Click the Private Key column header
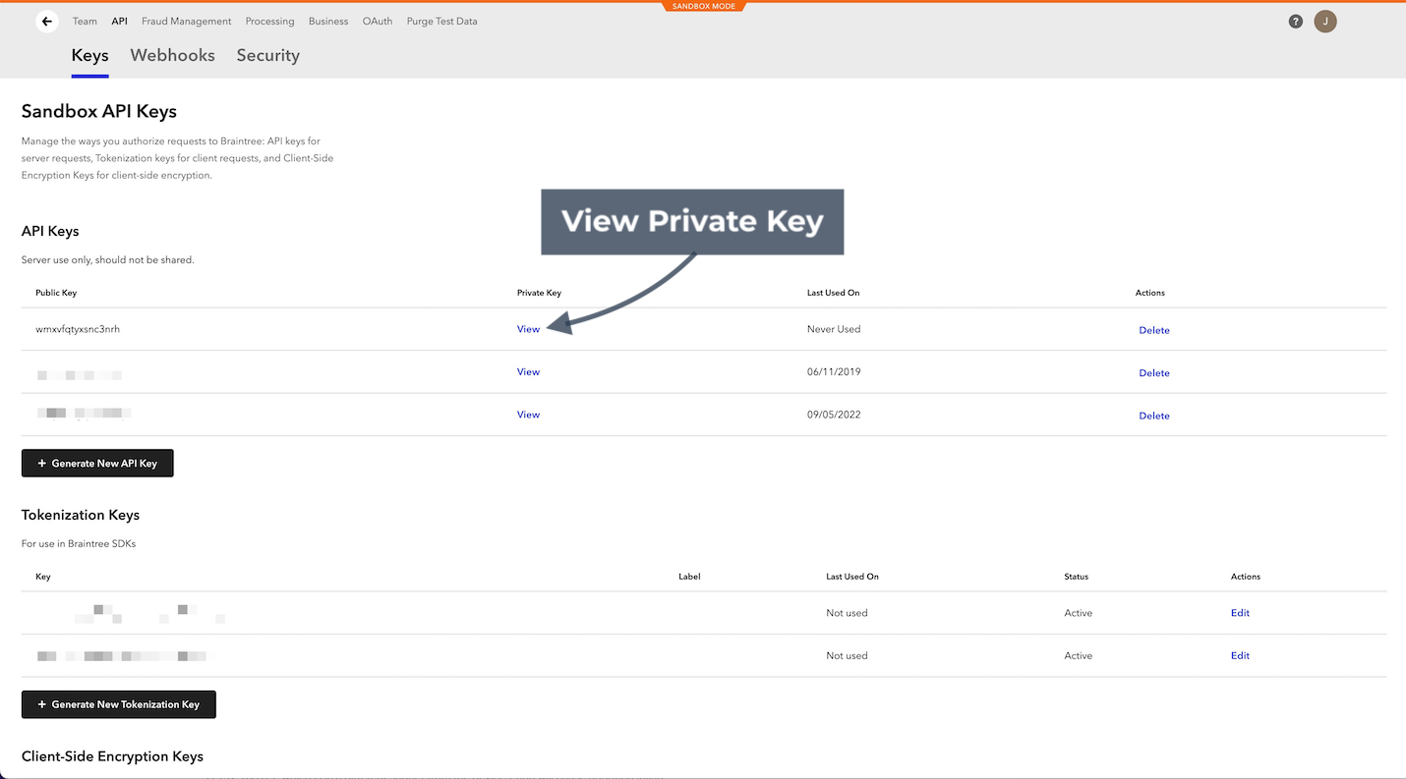The width and height of the screenshot is (1406, 779). tap(539, 293)
